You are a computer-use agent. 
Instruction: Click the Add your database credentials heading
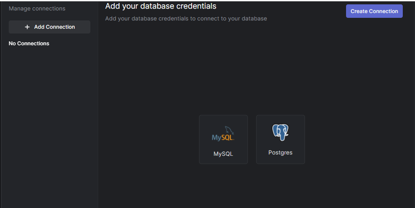point(161,6)
